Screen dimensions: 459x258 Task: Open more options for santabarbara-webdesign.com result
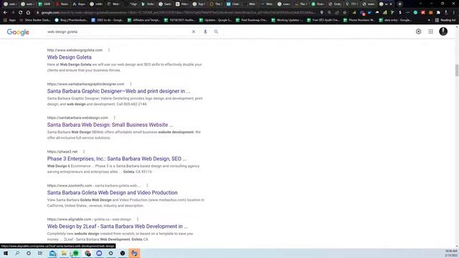(114, 118)
